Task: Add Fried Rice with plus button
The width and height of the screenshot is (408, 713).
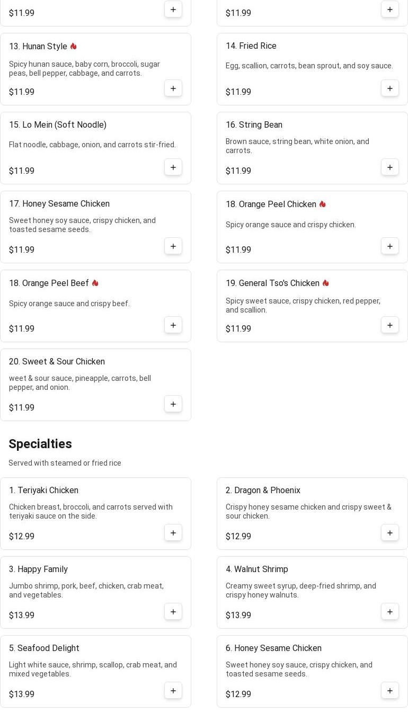Action: pos(390,88)
